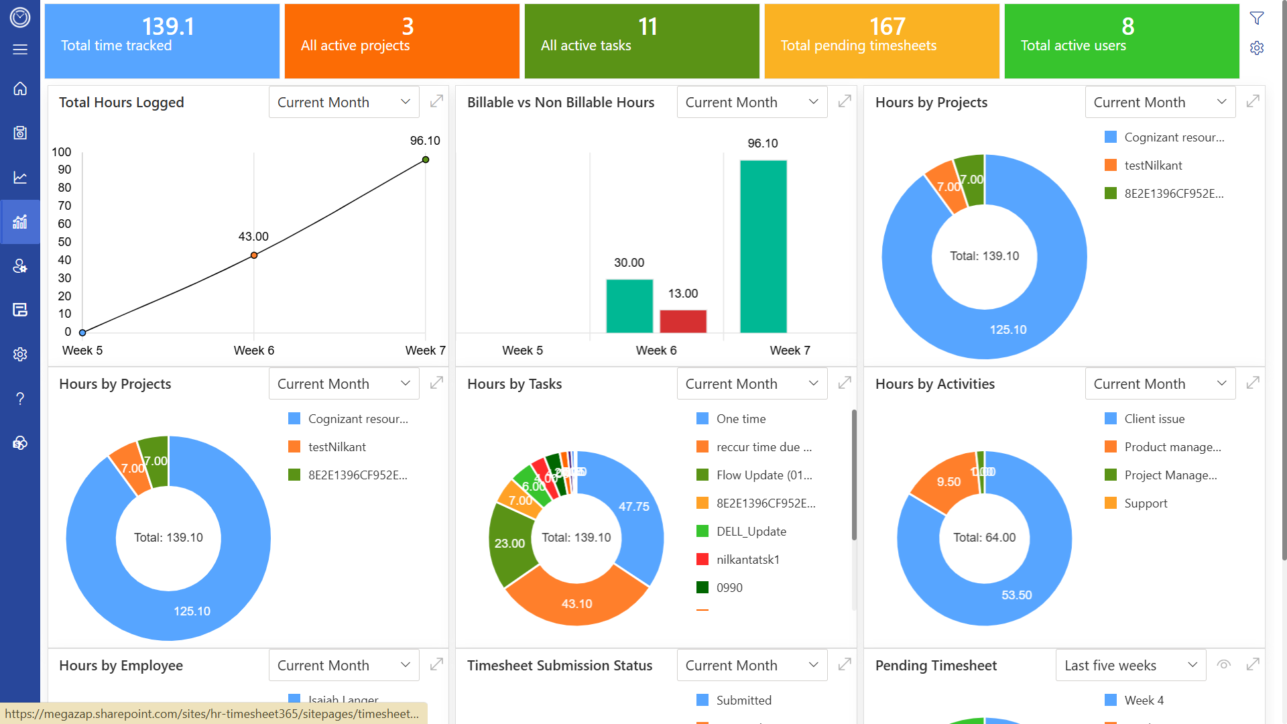The width and height of the screenshot is (1287, 724).
Task: Click the testNilkant orange legend swatch
Action: (x=1111, y=166)
